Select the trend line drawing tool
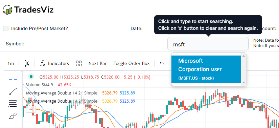279x128 pixels. point(13,91)
